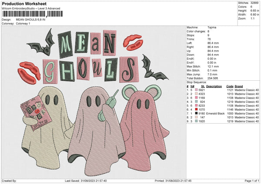Click the mint phone held by the middle ghost
Viewport: 261px width, 184px height.
(108, 106)
